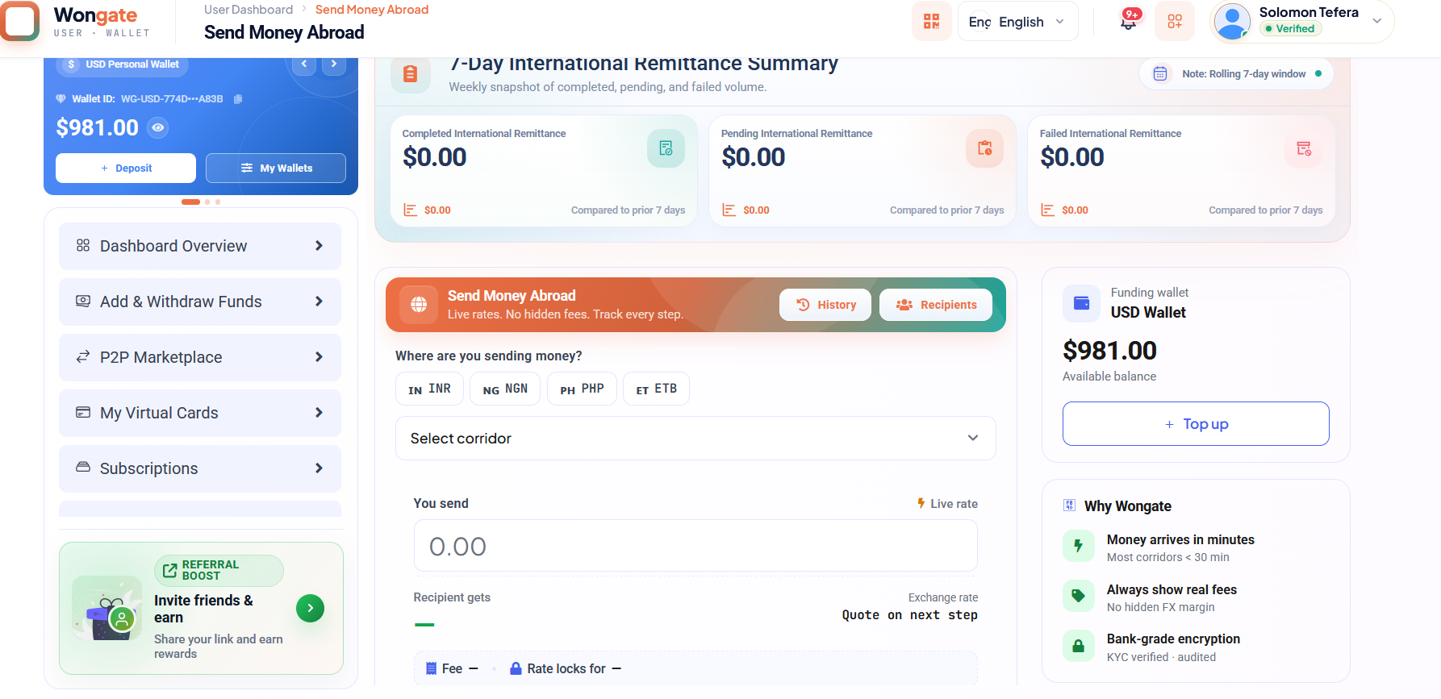Open the user account dropdown chevron
The image size is (1441, 699).
(x=1377, y=22)
